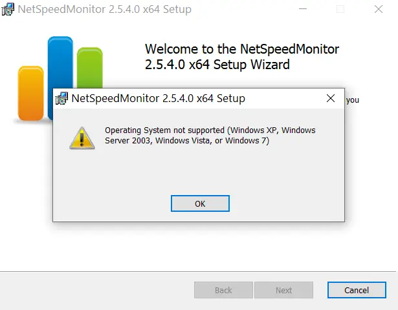Screen dimensions: 398x310
Task: Click the greyed-out Back button
Action: [223, 290]
